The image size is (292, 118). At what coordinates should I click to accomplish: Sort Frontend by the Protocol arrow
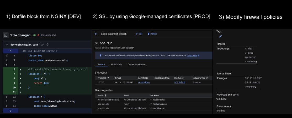click(x=108, y=78)
